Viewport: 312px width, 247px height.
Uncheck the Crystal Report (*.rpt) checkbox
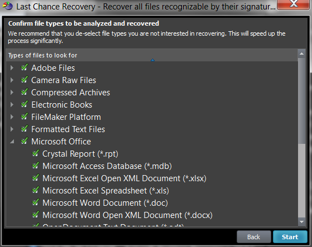(36, 153)
